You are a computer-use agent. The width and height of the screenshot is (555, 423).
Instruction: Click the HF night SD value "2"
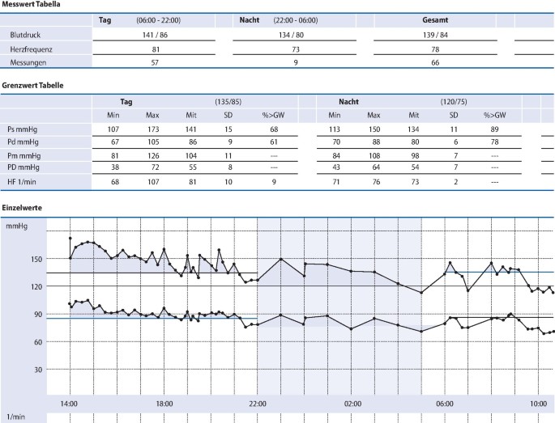[456, 182]
